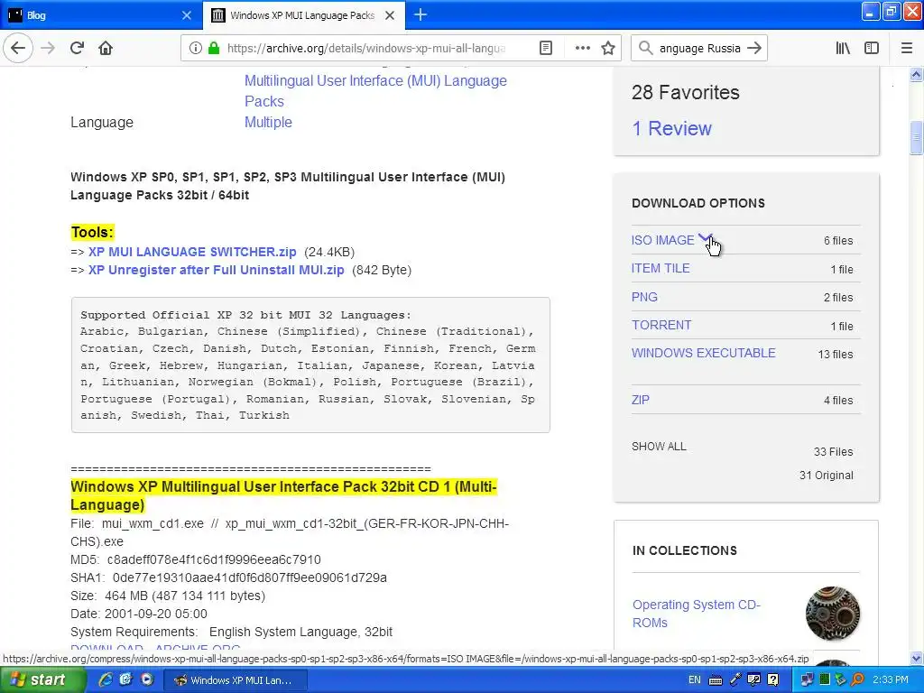Expand the ISO IMAGE file list chevron
Viewport: 924px width, 693px height.
pyautogui.click(x=706, y=238)
